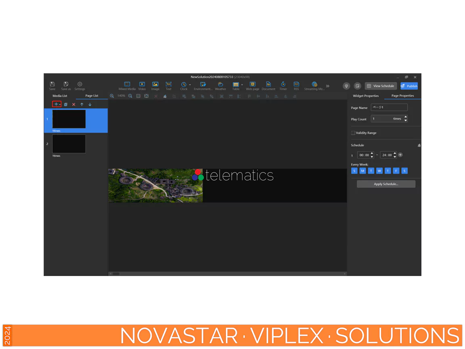
Task: Expand the Clock widget dropdown arrow
Action: [190, 85]
